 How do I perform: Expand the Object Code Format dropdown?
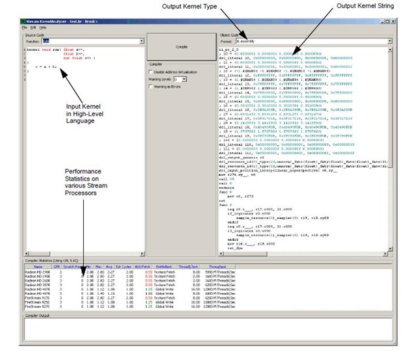[x=390, y=41]
